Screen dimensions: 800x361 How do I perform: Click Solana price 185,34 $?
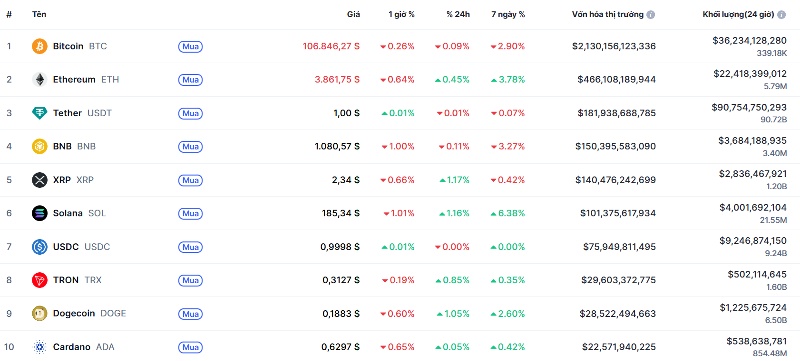[341, 213]
